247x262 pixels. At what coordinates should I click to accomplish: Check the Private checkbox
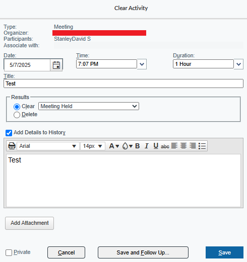tap(9, 252)
